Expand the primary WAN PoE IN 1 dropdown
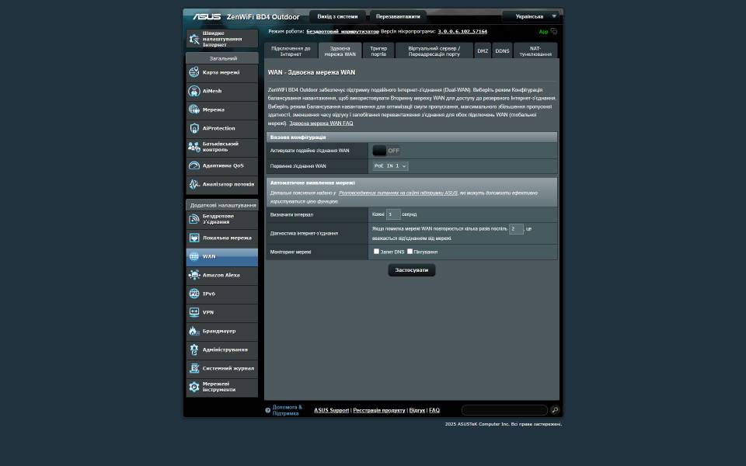Viewport: 746px width, 466px height. point(390,166)
